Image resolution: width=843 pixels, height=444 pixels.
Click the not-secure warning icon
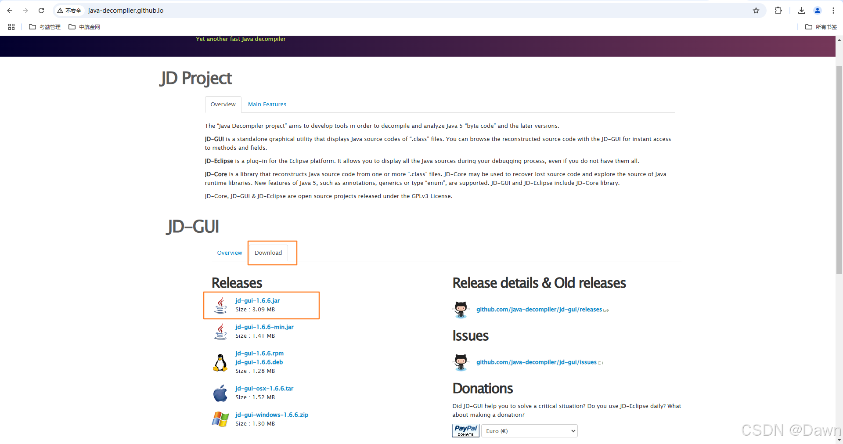60,11
